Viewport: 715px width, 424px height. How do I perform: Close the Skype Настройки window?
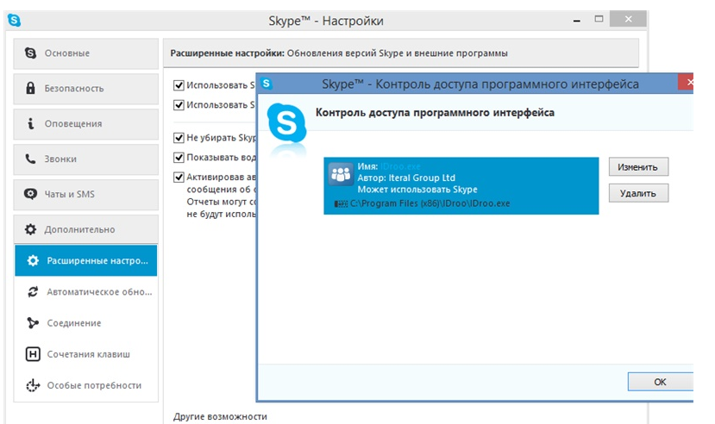coord(629,19)
